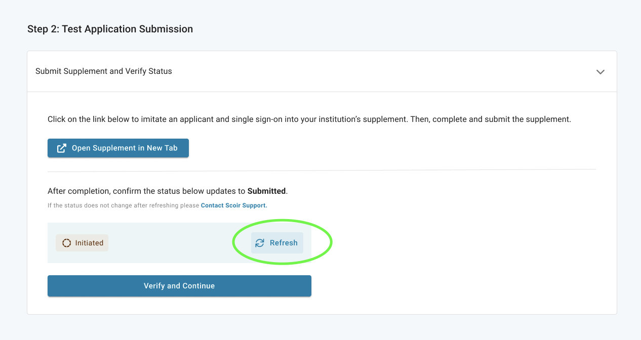Click the Open Supplement in New Tab label text
This screenshot has height=340, width=641.
click(125, 148)
